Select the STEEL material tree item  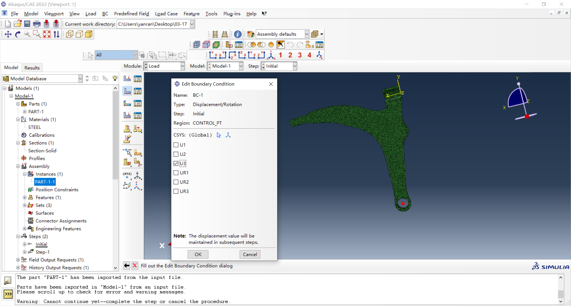pos(34,127)
